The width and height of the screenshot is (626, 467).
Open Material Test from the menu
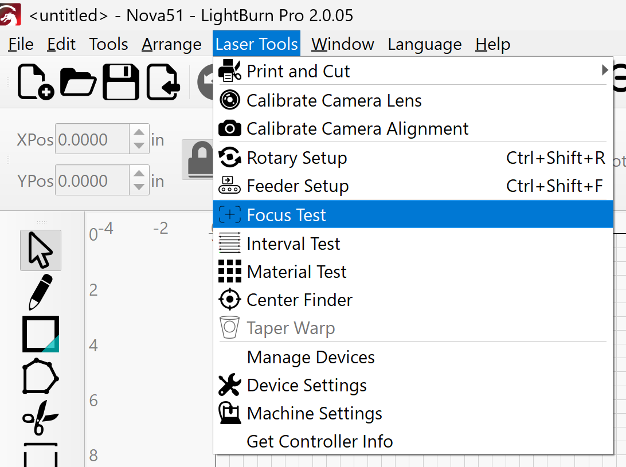point(296,272)
